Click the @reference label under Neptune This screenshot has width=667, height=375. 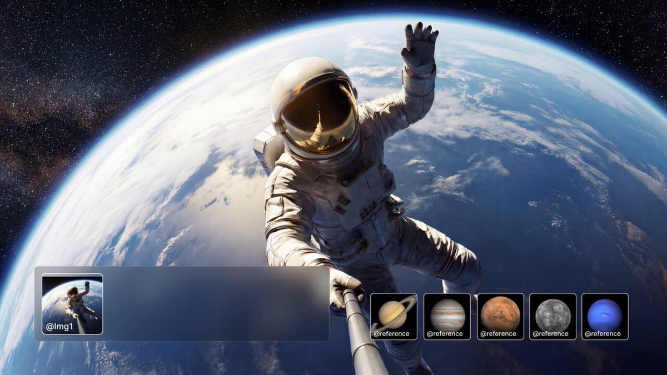coord(603,334)
